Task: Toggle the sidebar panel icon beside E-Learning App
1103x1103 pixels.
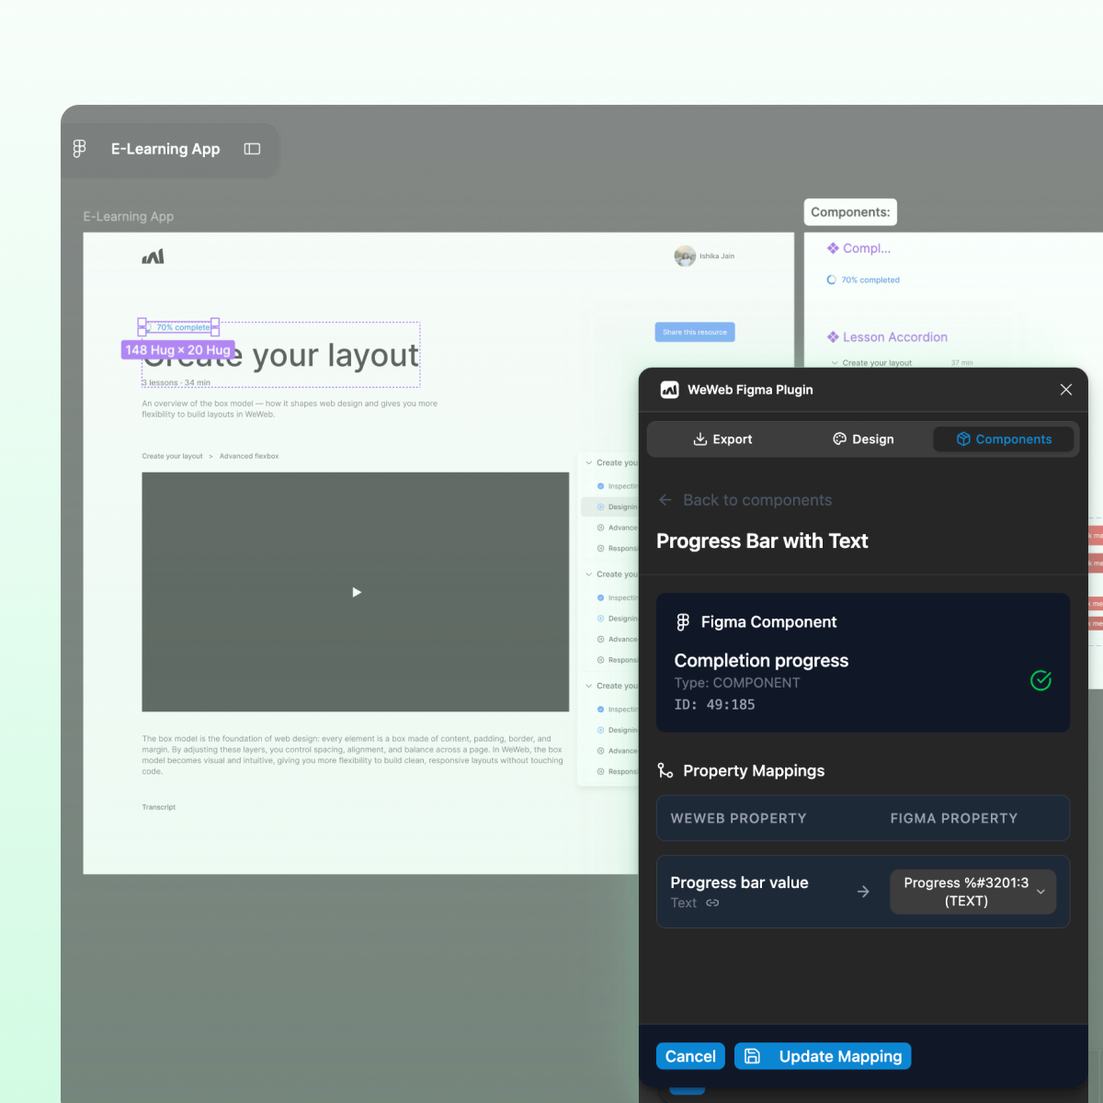Action: click(252, 149)
